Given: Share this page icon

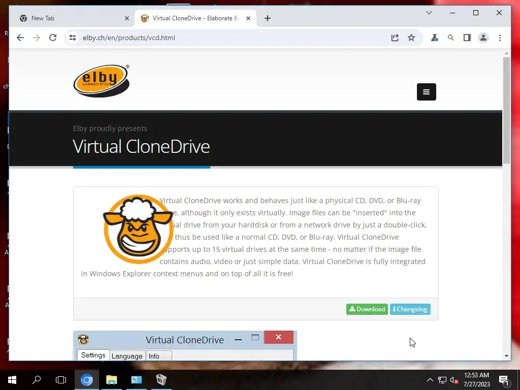Looking at the screenshot, I should click(395, 38).
